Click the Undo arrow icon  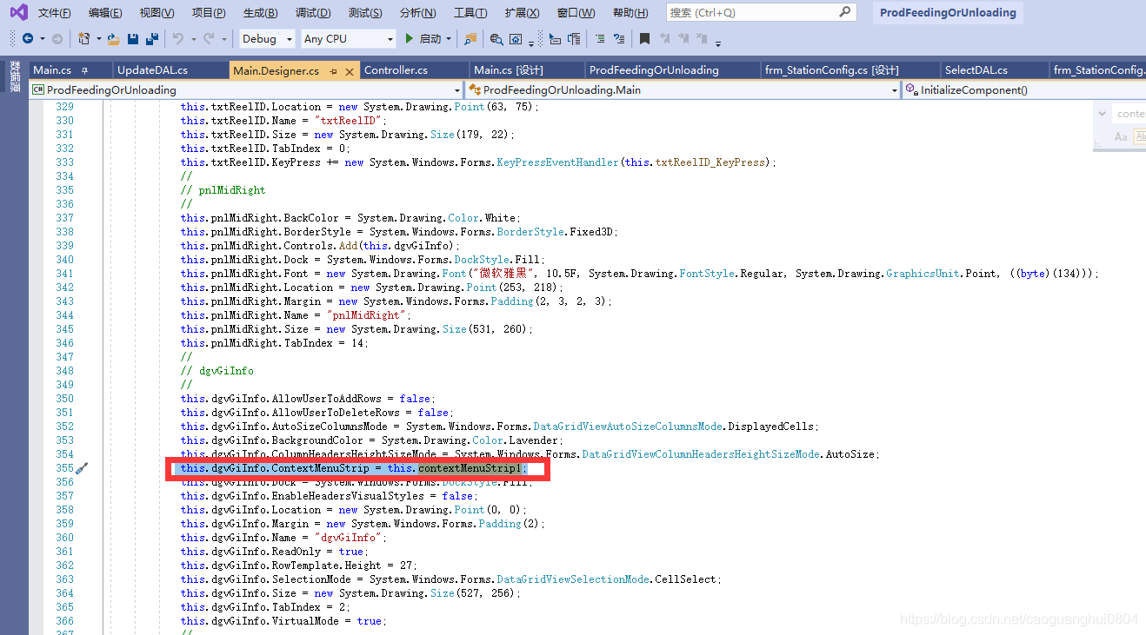click(177, 39)
